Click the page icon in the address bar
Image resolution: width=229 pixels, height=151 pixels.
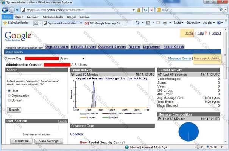[23, 10]
